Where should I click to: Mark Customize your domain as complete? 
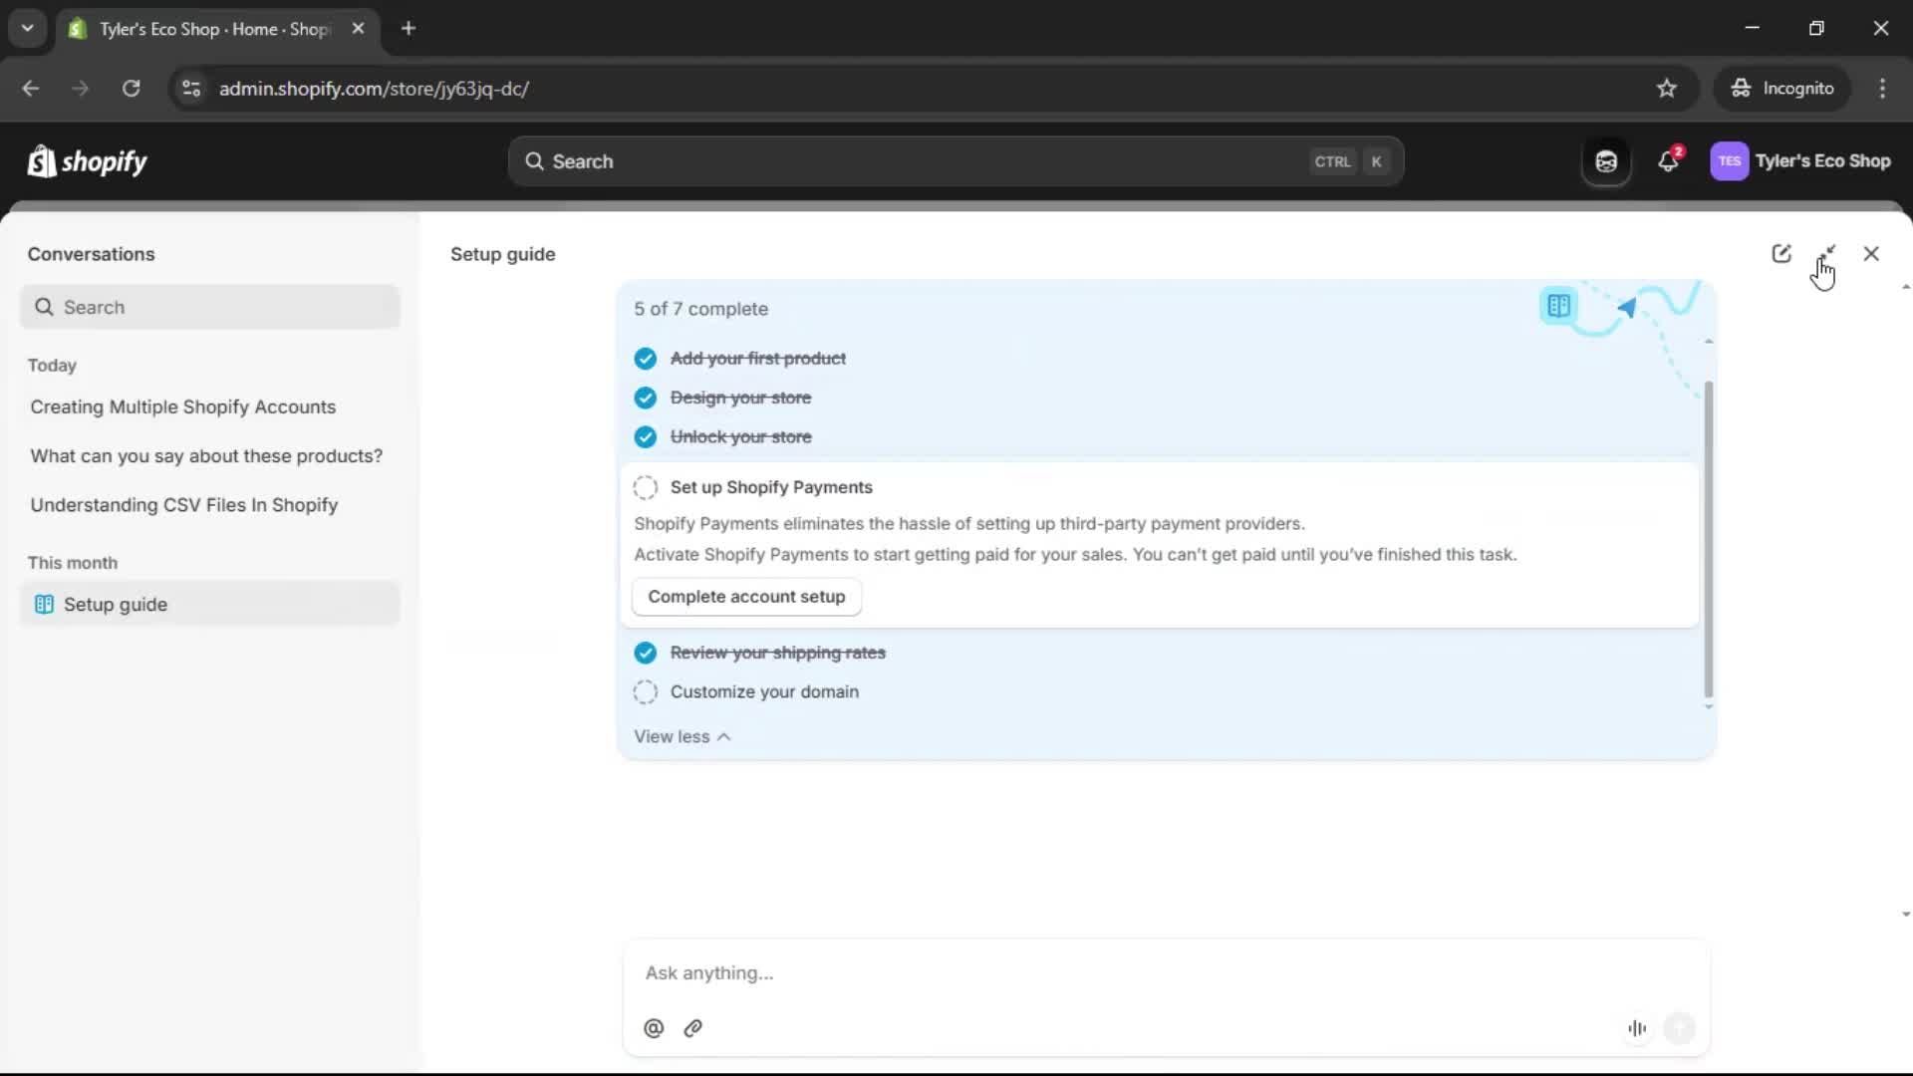click(x=645, y=691)
